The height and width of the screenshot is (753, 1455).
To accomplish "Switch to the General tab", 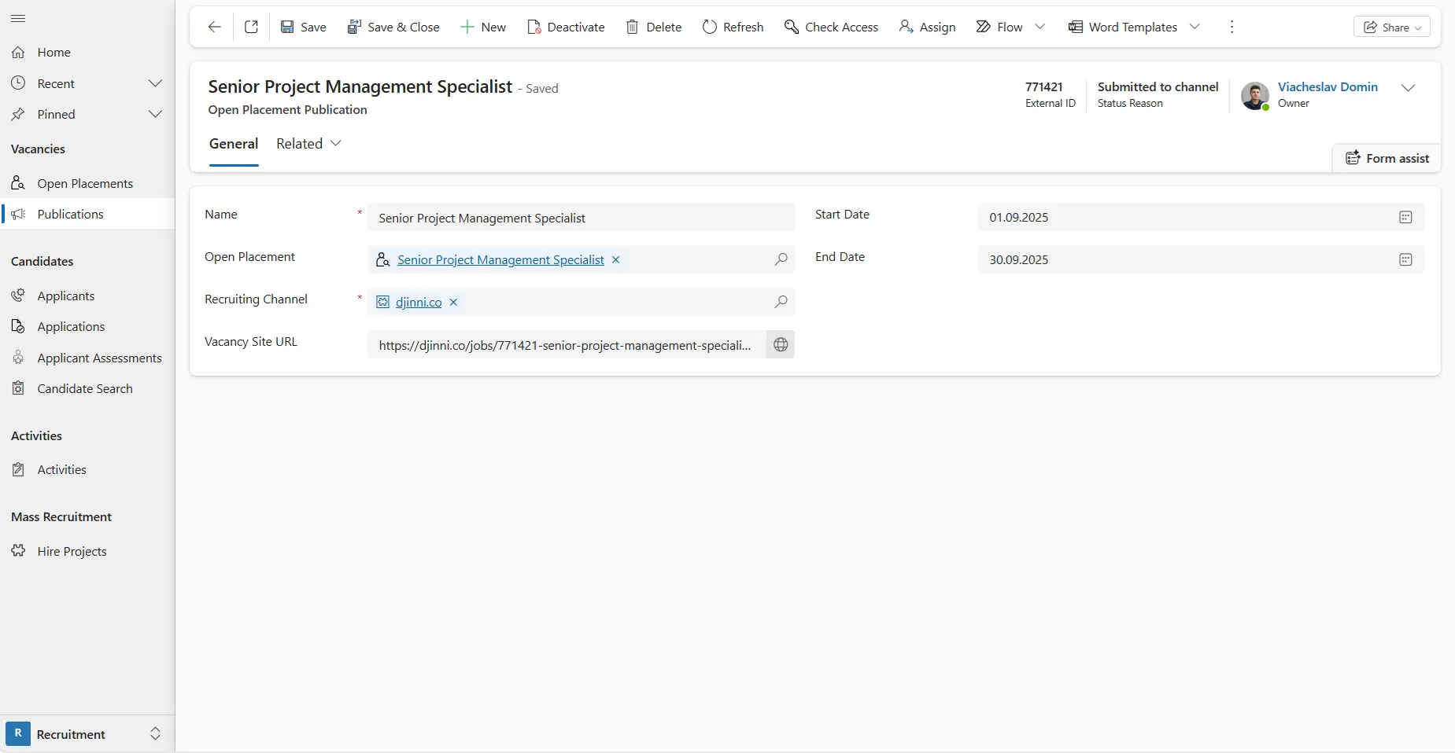I will pyautogui.click(x=234, y=144).
